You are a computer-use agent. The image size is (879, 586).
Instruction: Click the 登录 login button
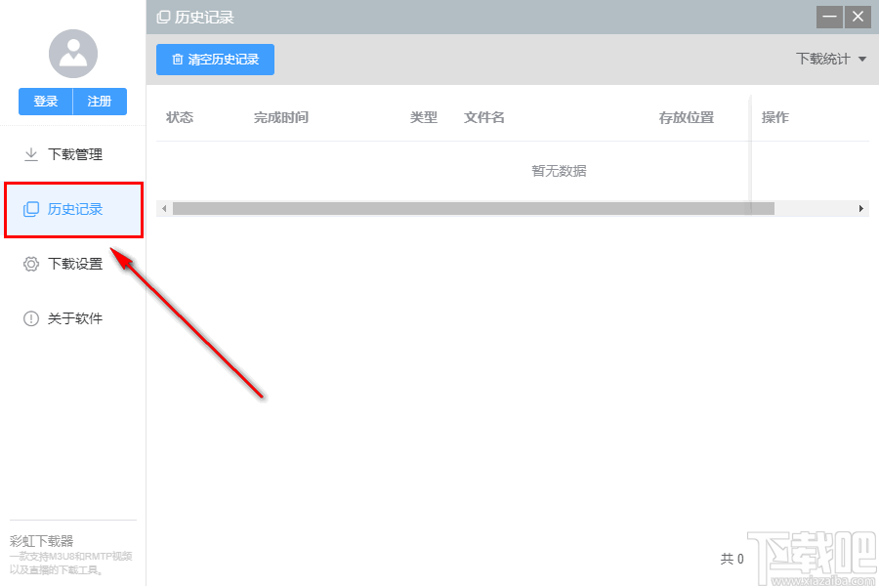[x=44, y=101]
